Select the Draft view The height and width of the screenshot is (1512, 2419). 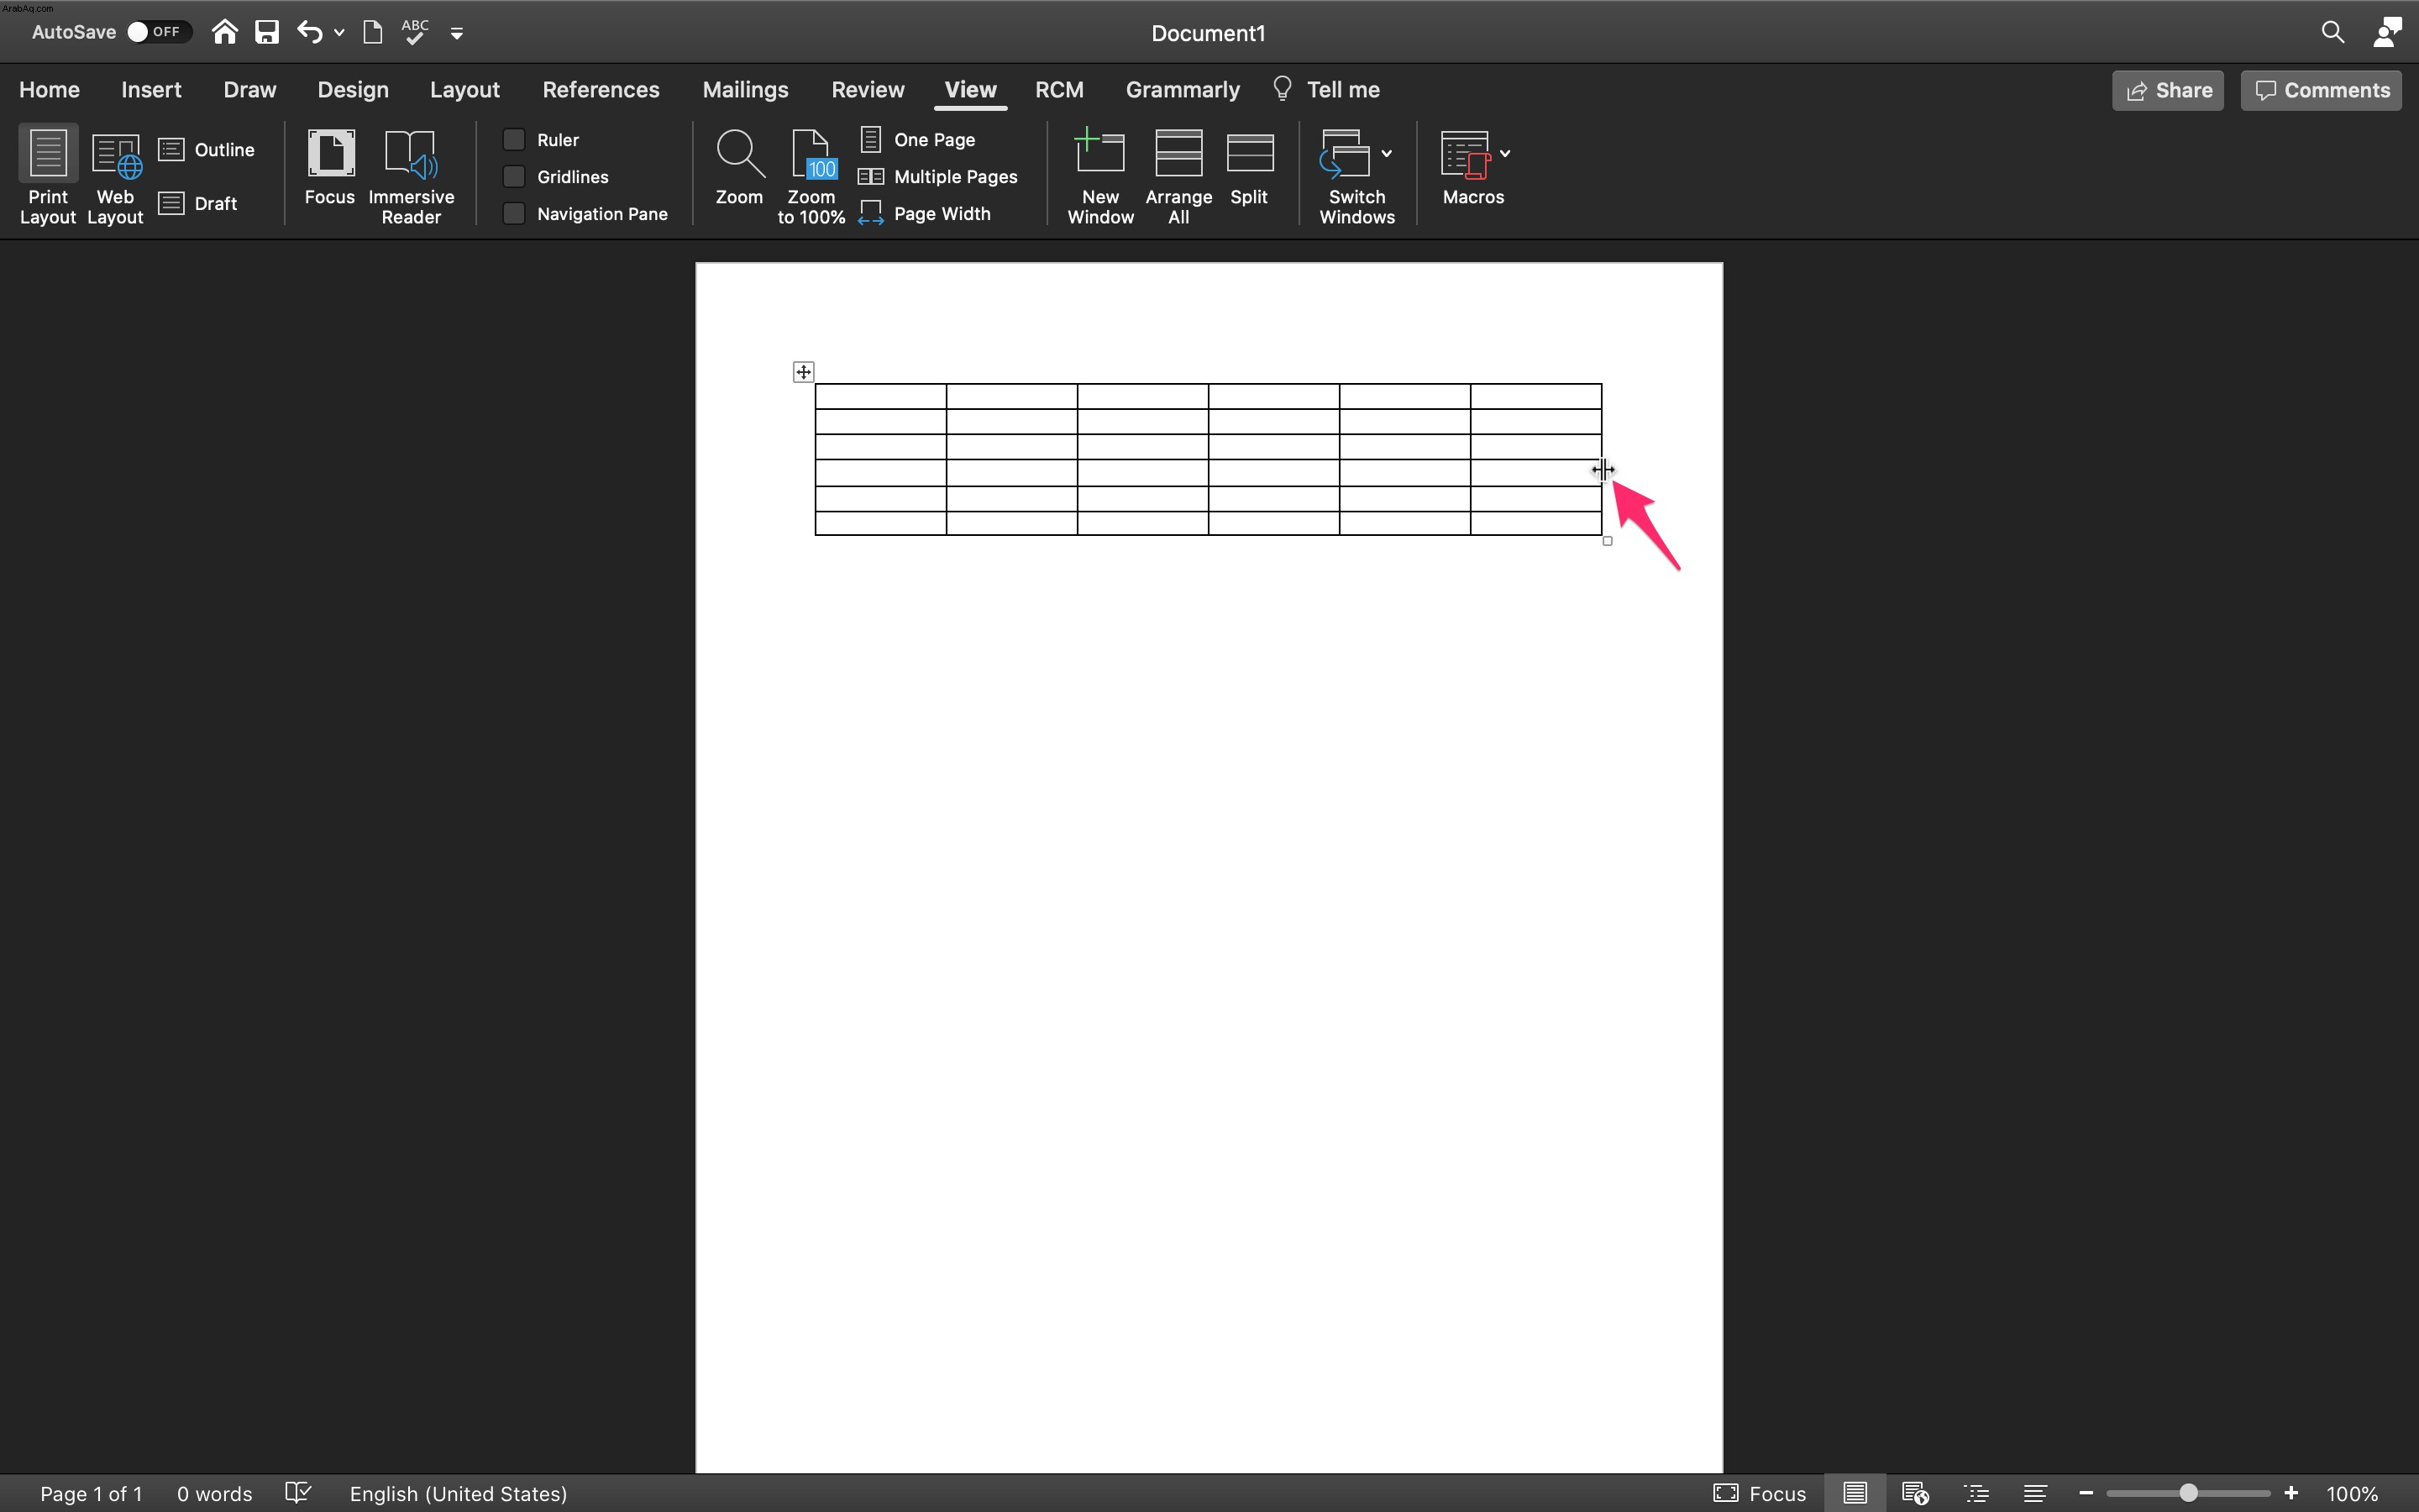click(198, 203)
